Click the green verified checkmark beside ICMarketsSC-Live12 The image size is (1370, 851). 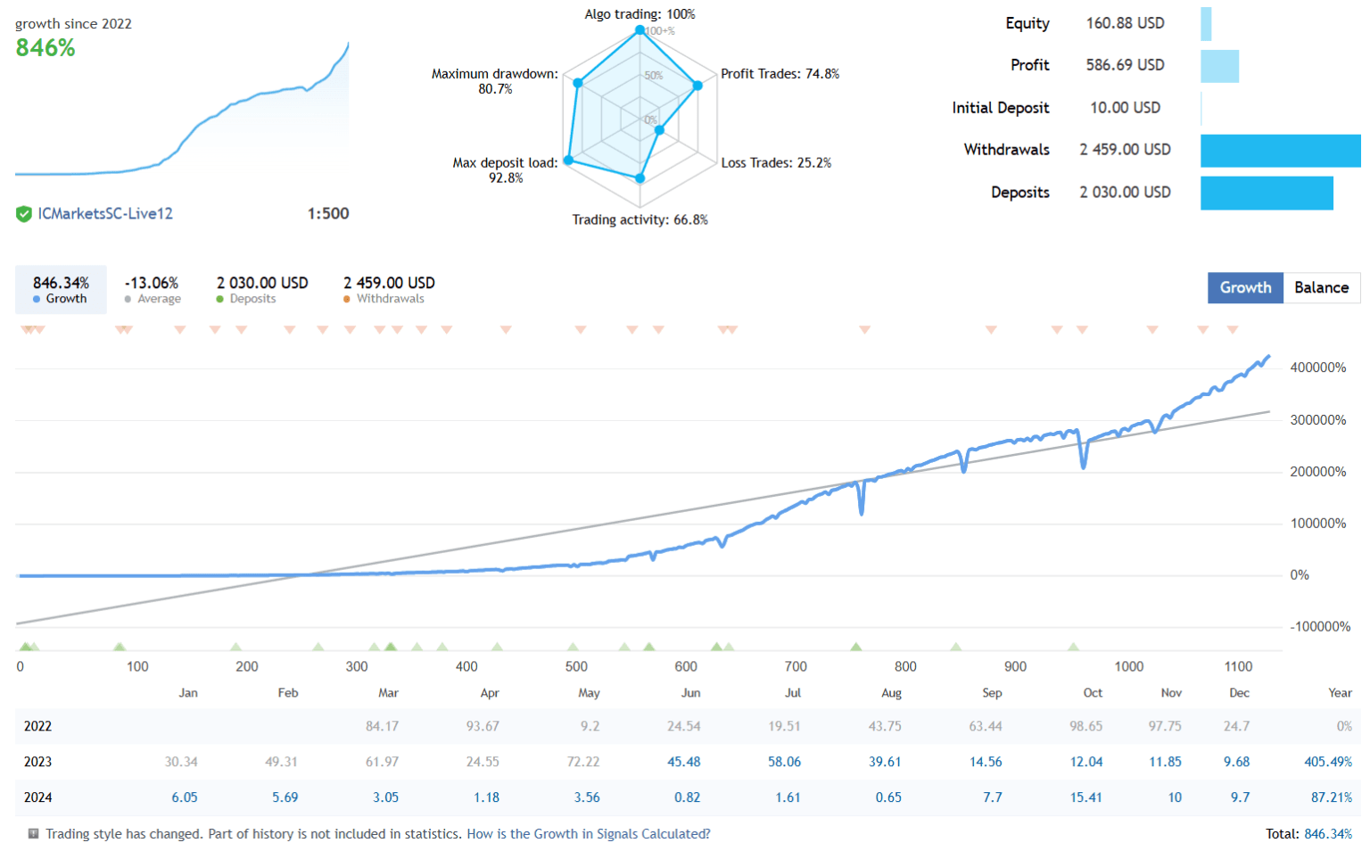point(22,214)
